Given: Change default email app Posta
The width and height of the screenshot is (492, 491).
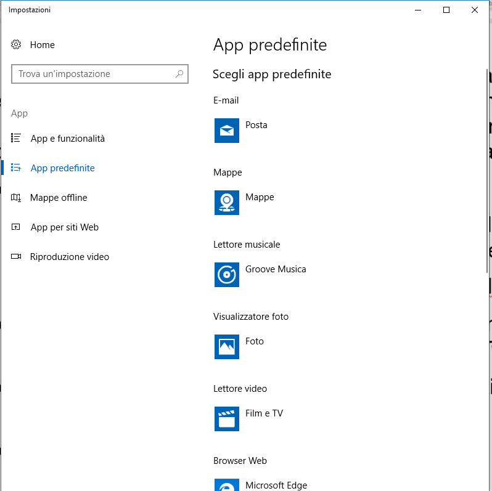Looking at the screenshot, I should (x=256, y=125).
